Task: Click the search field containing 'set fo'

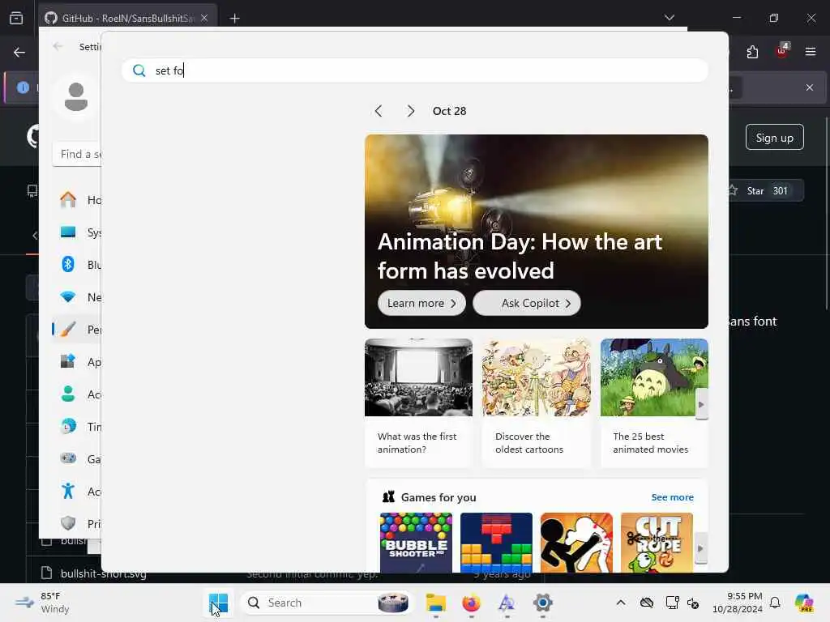Action: click(x=415, y=70)
